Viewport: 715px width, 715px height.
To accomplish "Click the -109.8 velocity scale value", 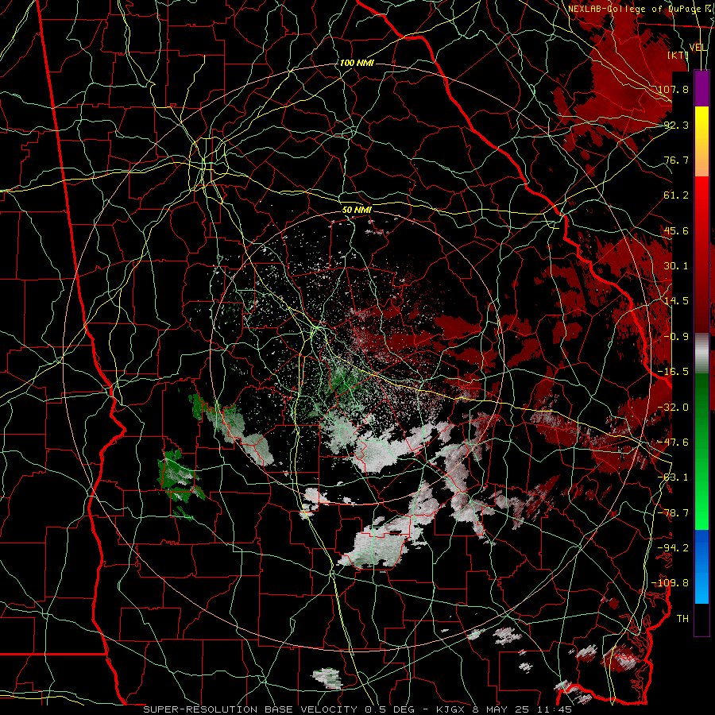I will pos(671,583).
